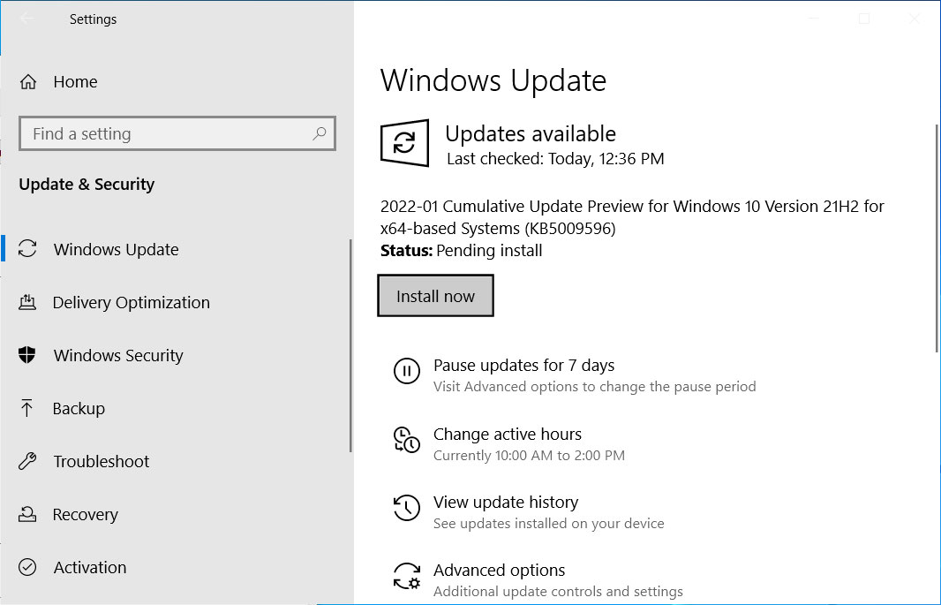Click the Home house icon

tap(30, 81)
